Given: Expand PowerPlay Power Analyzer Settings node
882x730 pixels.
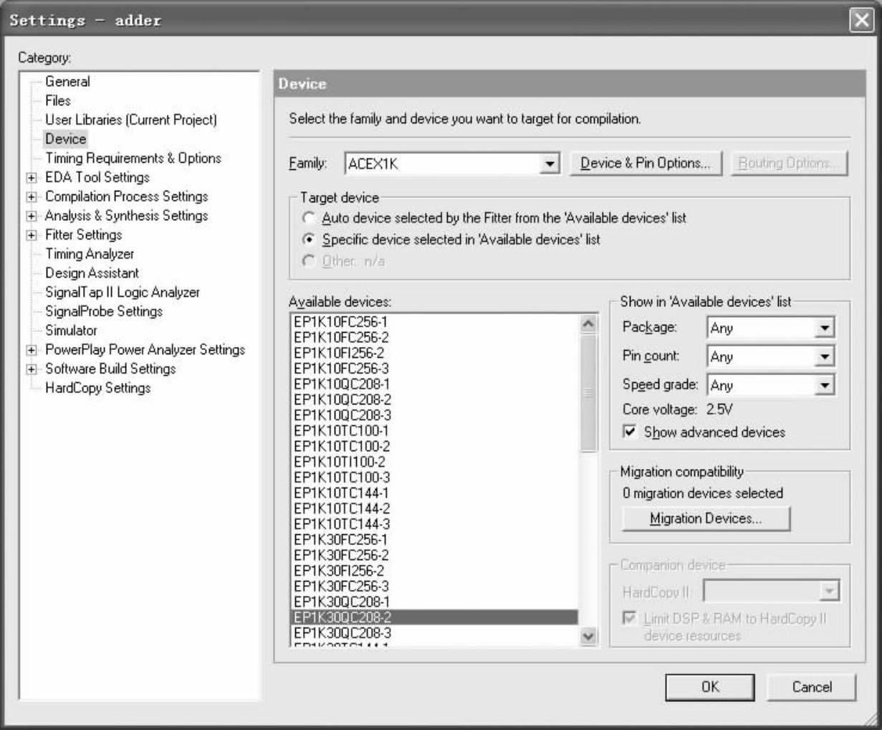Looking at the screenshot, I should 32,350.
